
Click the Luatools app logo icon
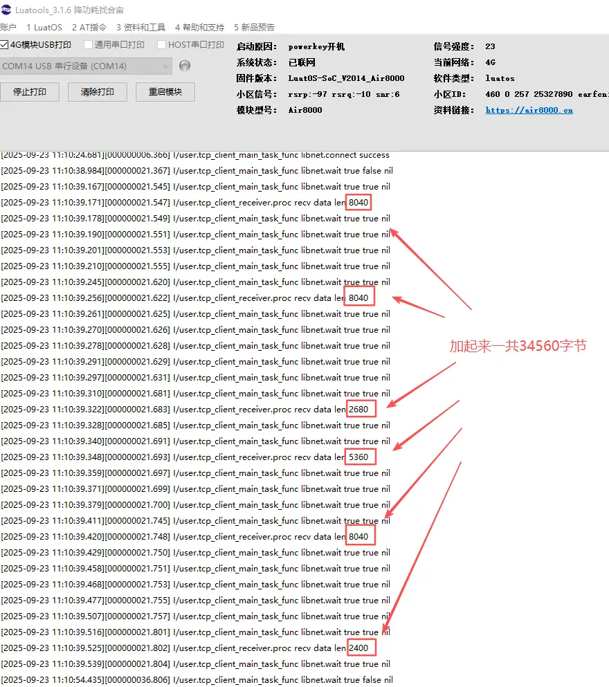point(6,10)
